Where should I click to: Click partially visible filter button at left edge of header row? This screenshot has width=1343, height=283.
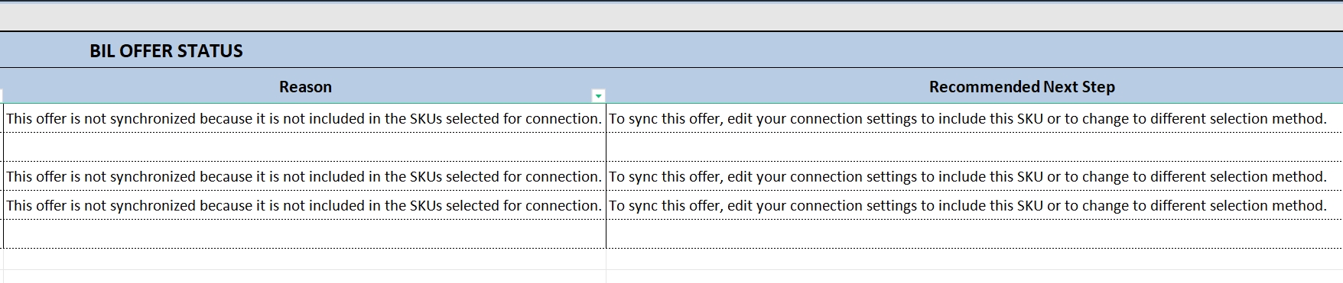click(x=2, y=95)
